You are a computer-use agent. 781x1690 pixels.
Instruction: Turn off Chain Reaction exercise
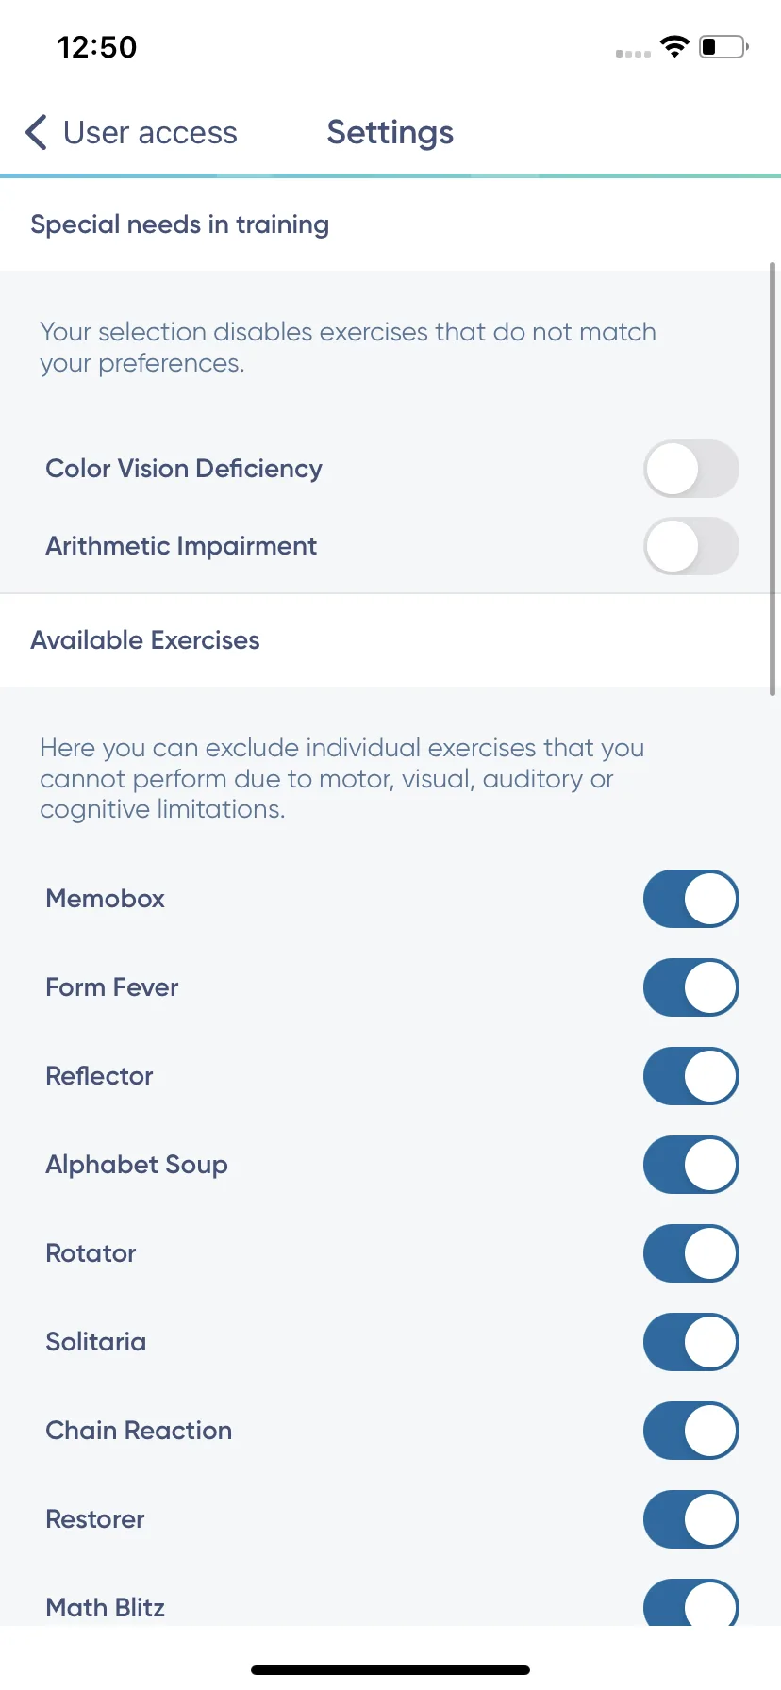(691, 1431)
